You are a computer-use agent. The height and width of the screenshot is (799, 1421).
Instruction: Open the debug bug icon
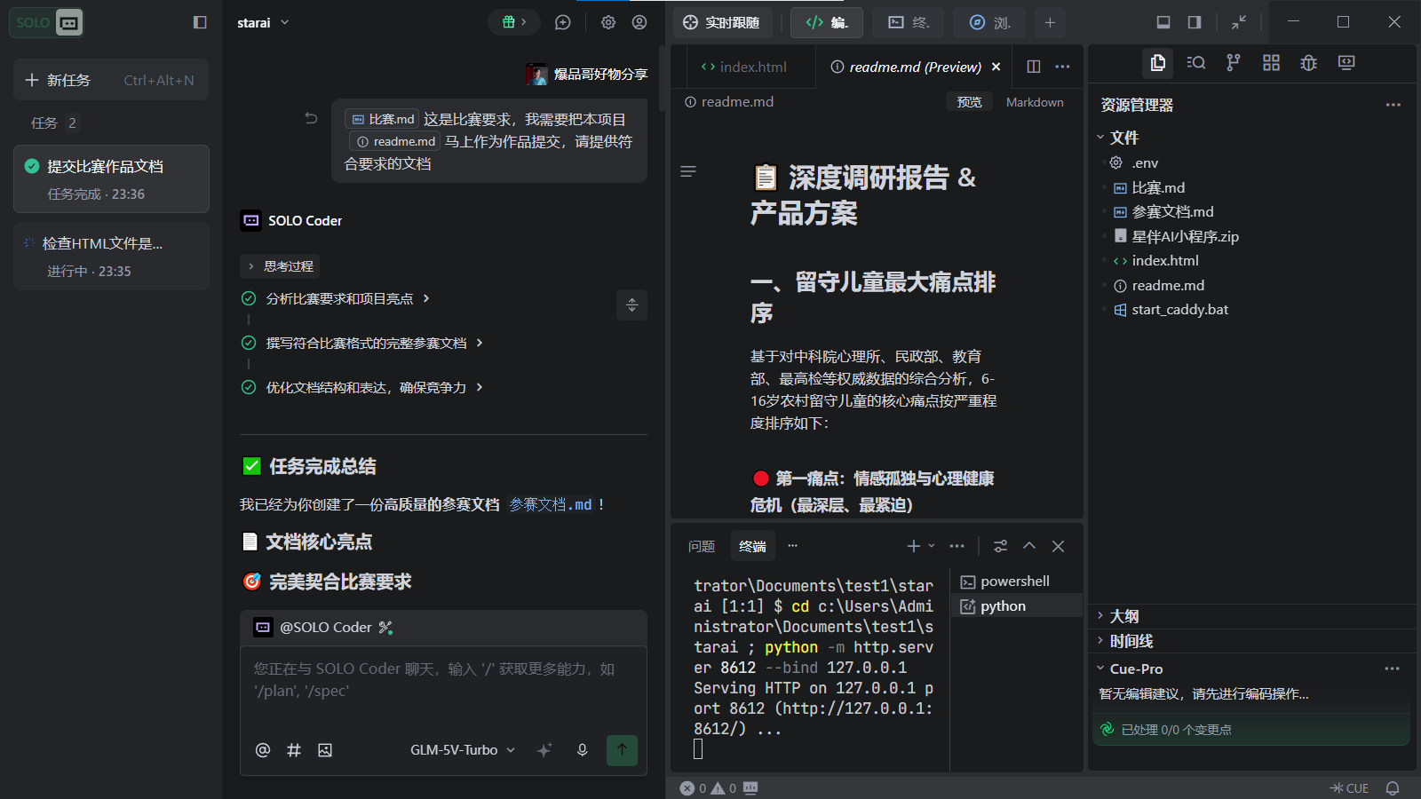coord(1308,62)
